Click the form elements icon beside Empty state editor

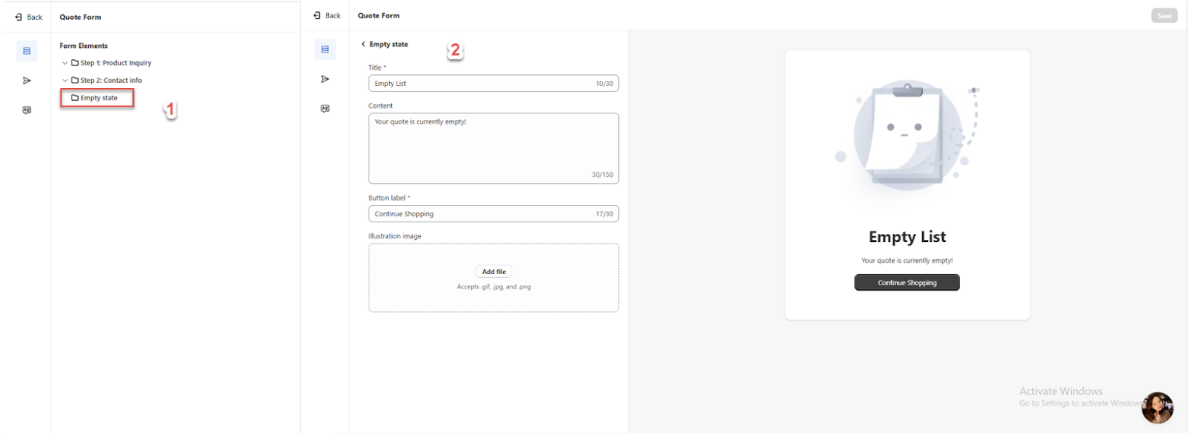coord(325,49)
